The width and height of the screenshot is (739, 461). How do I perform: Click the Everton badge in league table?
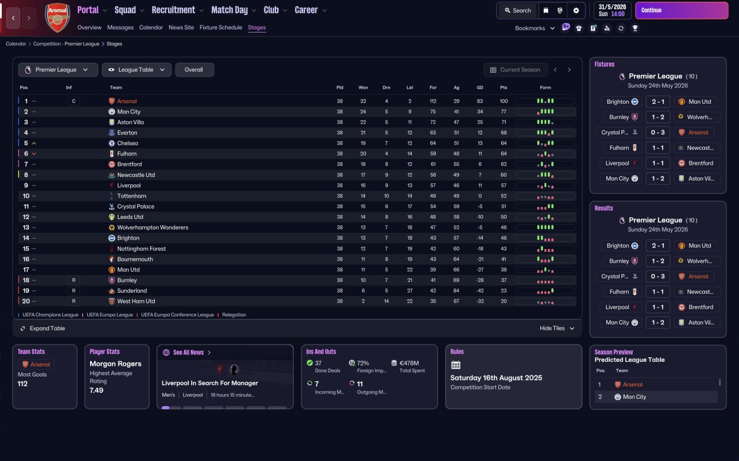[x=112, y=133]
